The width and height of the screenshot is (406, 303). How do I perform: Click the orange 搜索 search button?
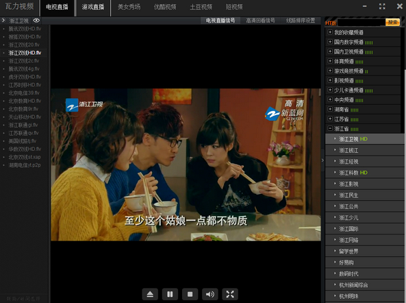coord(392,23)
